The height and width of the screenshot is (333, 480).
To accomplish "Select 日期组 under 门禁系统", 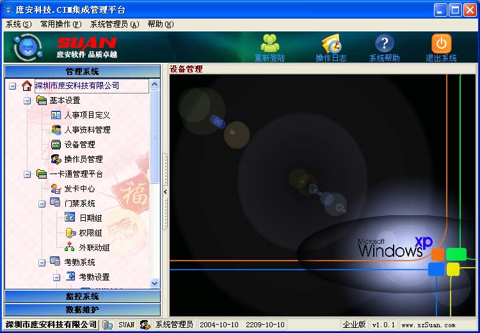I will [x=90, y=218].
